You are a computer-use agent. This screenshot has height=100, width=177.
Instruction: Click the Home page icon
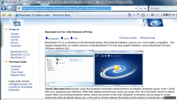point(129,15)
